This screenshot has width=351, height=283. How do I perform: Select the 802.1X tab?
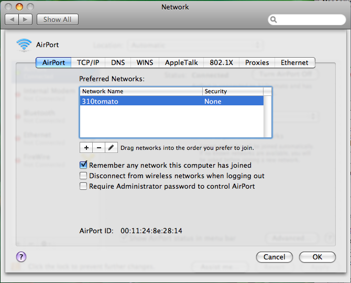(222, 62)
